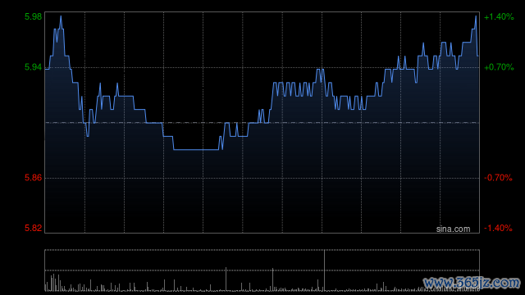Click the +0.70% percentage label
Screen dimensions: 525x295
(x=499, y=67)
